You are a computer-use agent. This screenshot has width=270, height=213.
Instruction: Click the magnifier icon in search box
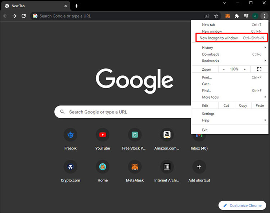pyautogui.click(x=62, y=112)
